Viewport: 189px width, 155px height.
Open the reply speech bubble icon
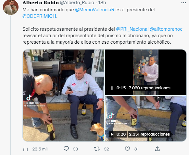[x=66, y=149]
